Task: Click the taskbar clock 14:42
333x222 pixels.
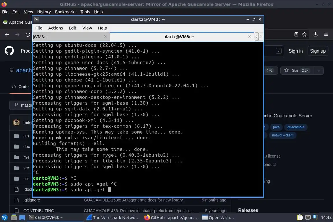Action: pos(326,217)
